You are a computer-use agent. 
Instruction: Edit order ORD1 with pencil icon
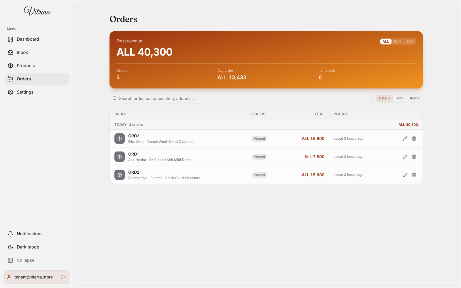(x=405, y=157)
